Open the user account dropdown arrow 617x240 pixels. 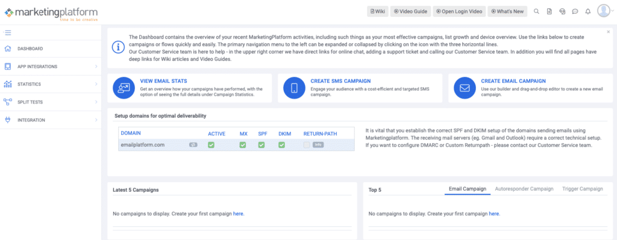point(613,11)
